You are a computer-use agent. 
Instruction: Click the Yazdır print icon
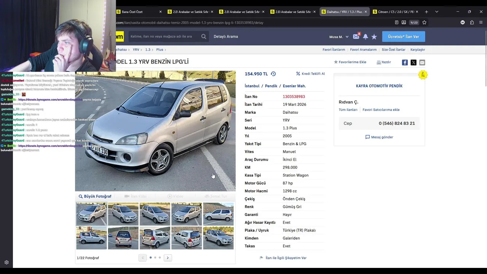pos(379,62)
